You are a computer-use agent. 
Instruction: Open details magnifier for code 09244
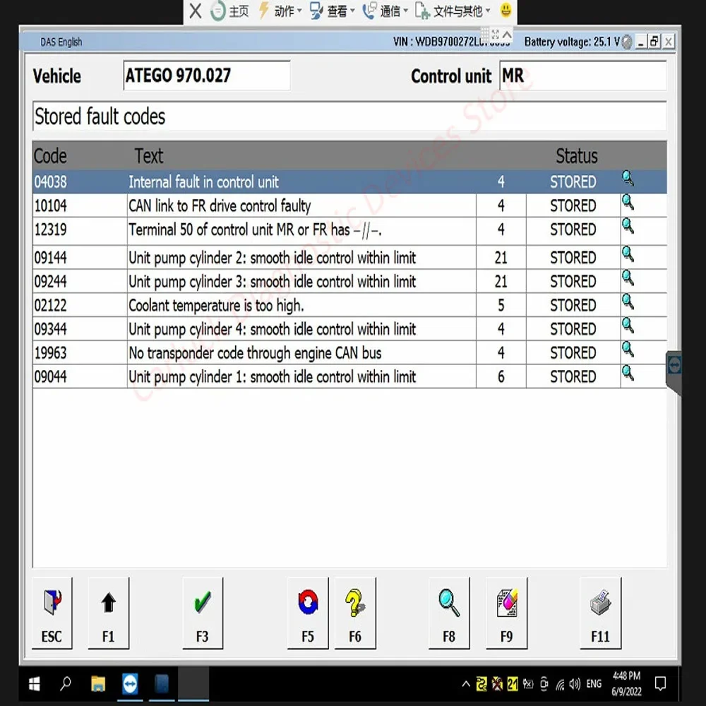point(628,278)
